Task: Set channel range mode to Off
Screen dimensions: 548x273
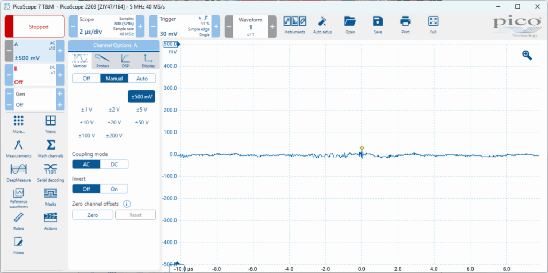Action: [86, 79]
